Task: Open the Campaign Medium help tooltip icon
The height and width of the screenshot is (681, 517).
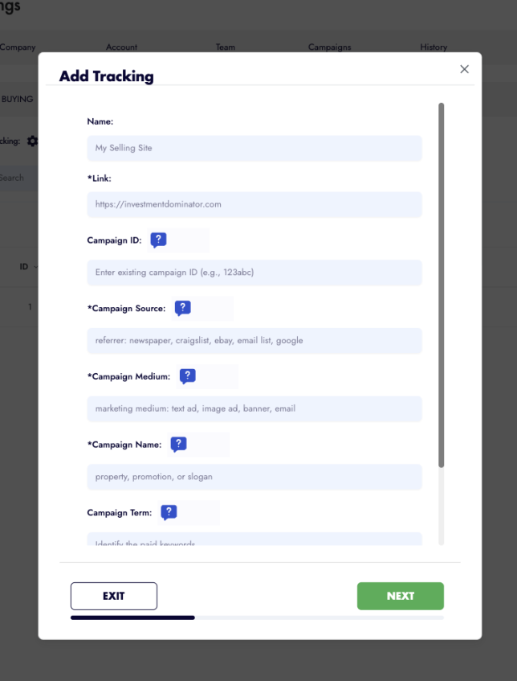Action: point(187,376)
